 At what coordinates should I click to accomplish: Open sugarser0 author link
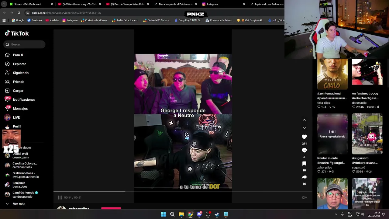[359, 168]
